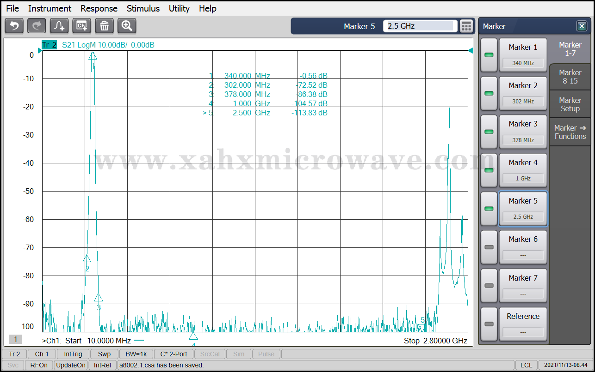The height and width of the screenshot is (372, 595).
Task: Click the RFOn status button
Action: [39, 365]
